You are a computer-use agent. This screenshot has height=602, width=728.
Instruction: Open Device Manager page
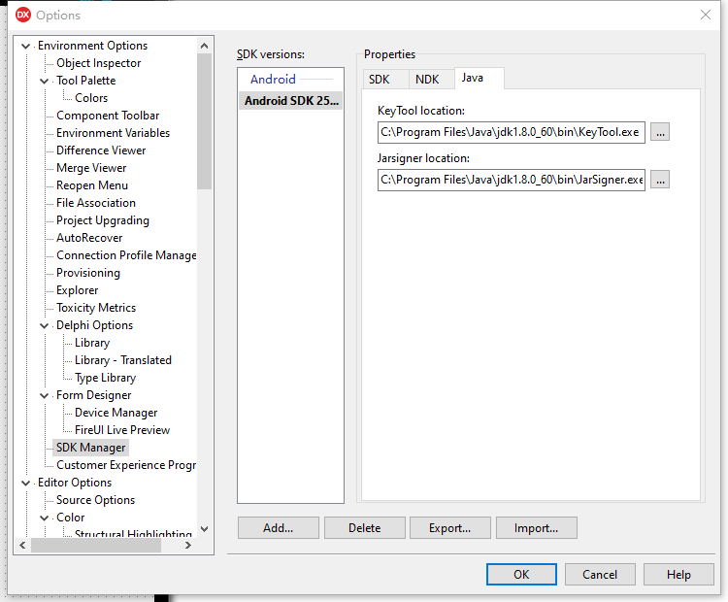pos(116,413)
